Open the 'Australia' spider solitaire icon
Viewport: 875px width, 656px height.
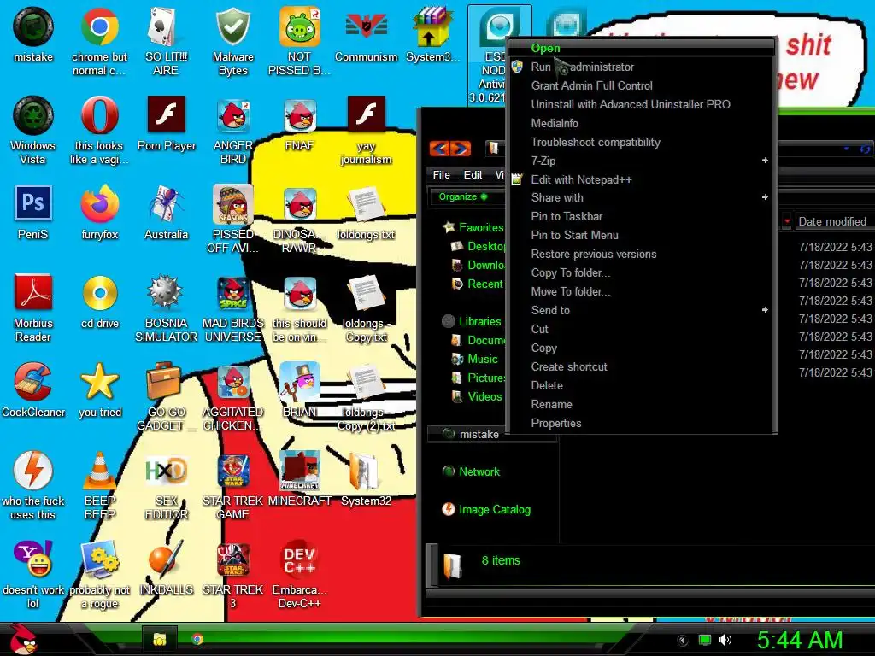click(x=167, y=213)
